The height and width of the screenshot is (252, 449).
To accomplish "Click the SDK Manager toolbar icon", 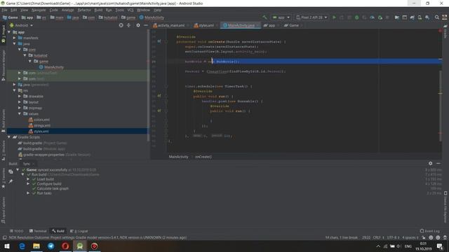I will pyautogui.click(x=427, y=17).
